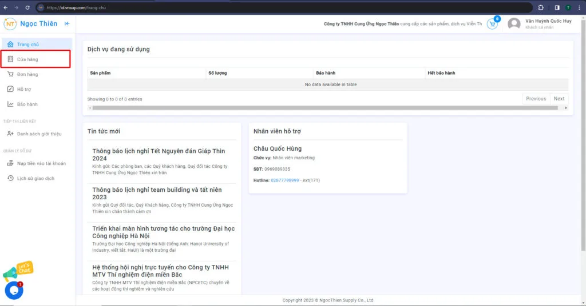The height and width of the screenshot is (306, 586).
Task: Open user menu Văn Huỳnh Quốc Huy
Action: [548, 21]
